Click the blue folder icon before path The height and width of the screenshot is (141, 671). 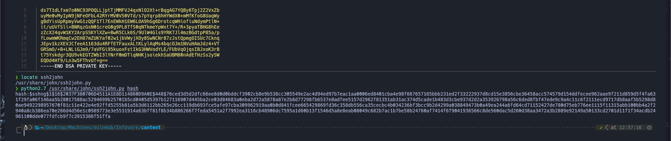37,128
